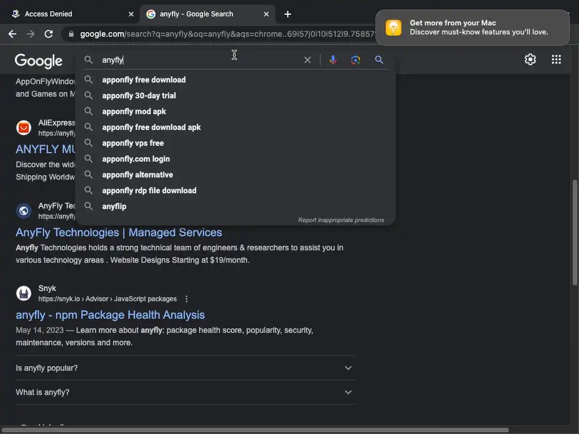
Task: Submit search with blue magnifier icon
Action: click(379, 60)
